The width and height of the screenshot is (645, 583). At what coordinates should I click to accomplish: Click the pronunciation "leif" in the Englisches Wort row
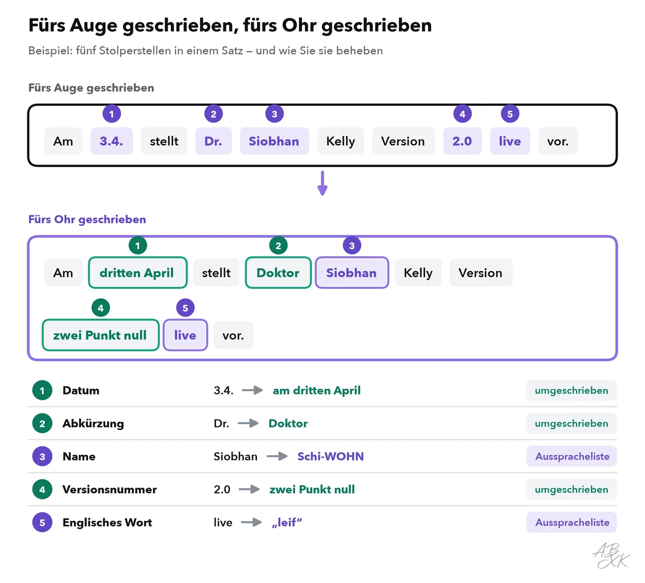point(287,522)
